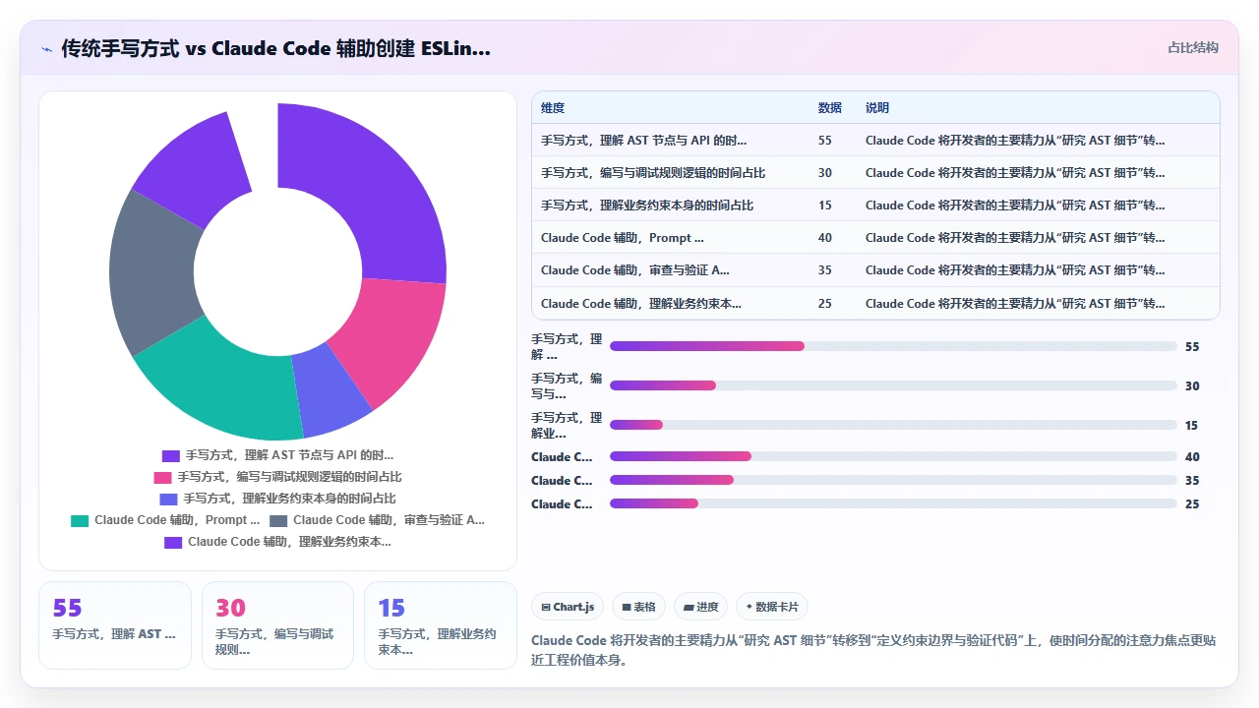Screen dimensions: 1259x708
Task: Click the progress bar with value 55
Action: pos(893,346)
